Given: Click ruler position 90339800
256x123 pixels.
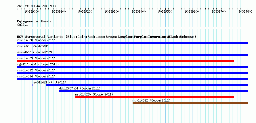Looking at the screenshot, I should (x=245, y=11).
